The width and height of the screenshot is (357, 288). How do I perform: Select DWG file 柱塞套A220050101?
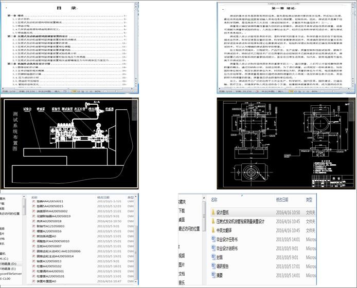pos(50,276)
